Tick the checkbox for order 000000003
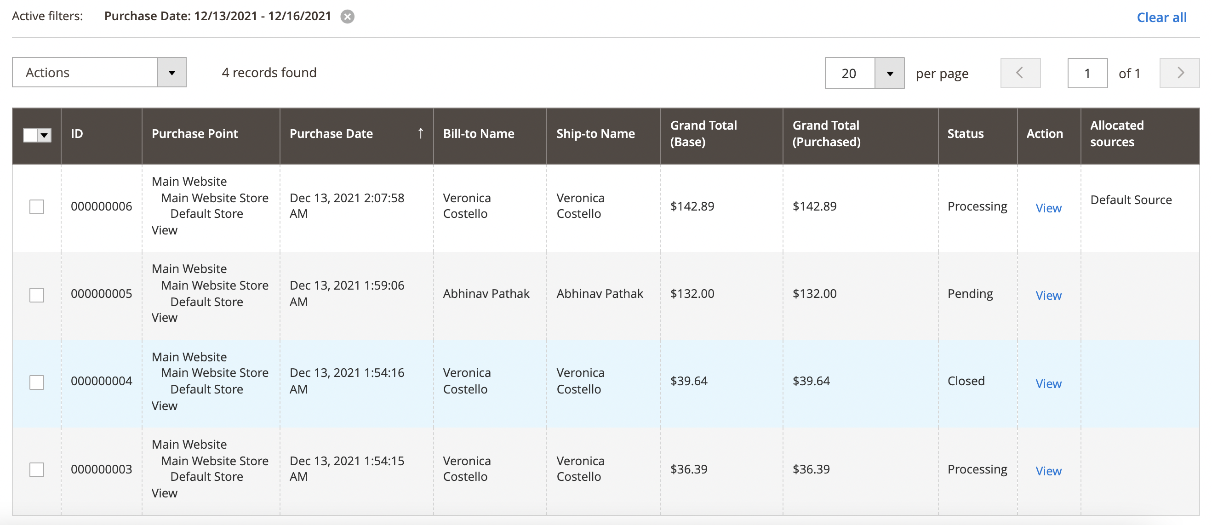This screenshot has height=525, width=1212. [37, 469]
